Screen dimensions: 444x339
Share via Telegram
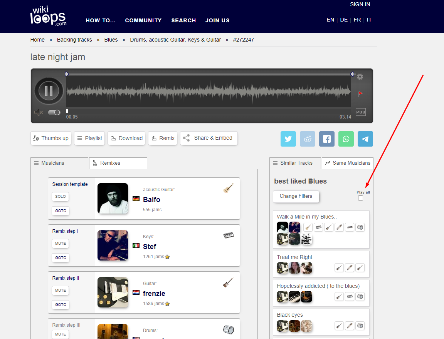pyautogui.click(x=365, y=139)
